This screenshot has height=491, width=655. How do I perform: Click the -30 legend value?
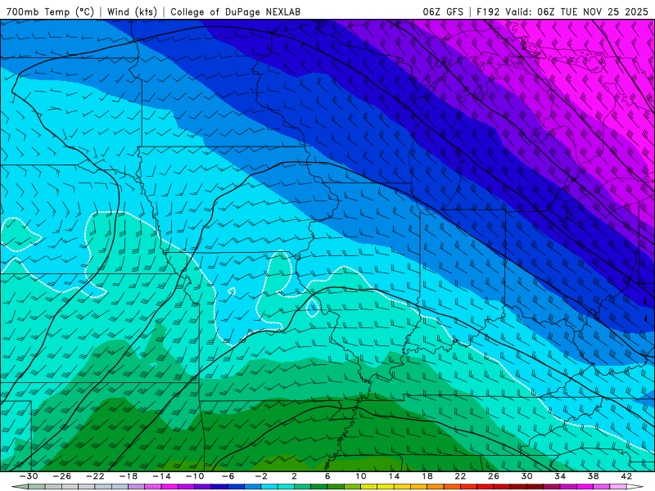tap(29, 476)
